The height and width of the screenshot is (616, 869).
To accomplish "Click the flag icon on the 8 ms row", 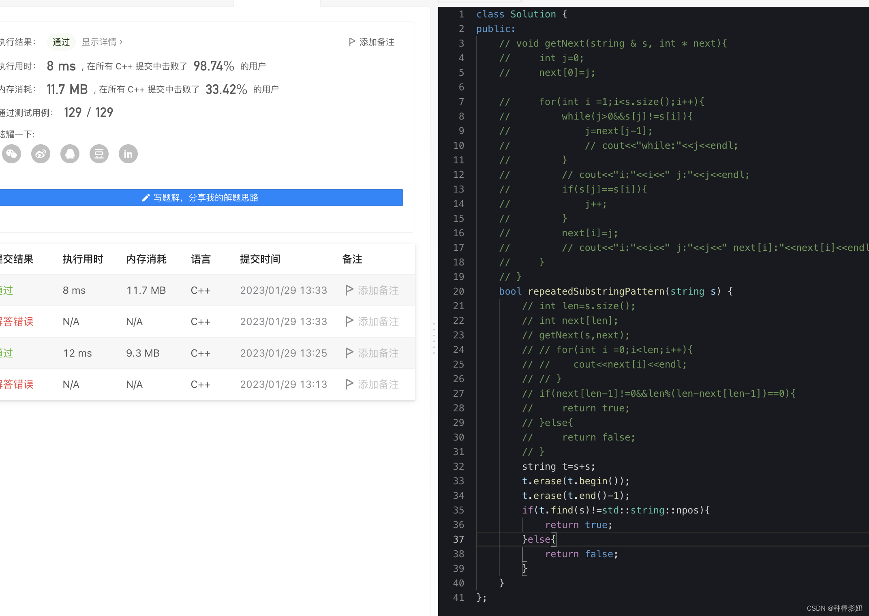I will [x=349, y=290].
